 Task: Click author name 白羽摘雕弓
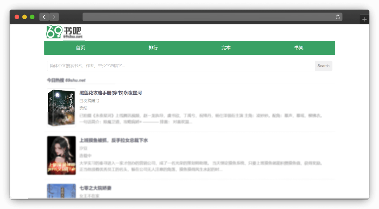90,101
